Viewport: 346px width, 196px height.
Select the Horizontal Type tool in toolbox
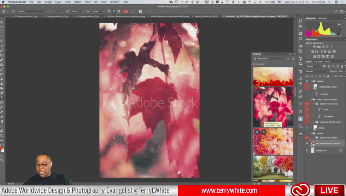click(x=1, y=98)
